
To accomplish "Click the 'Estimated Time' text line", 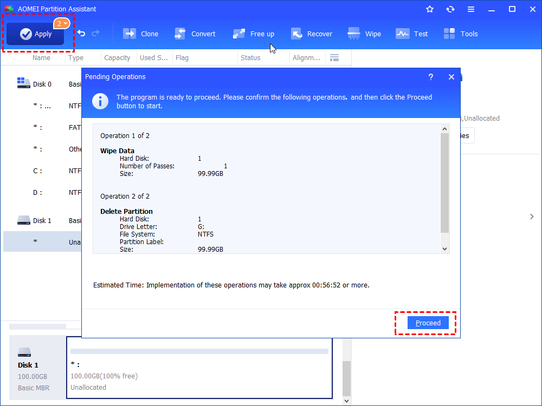I will point(231,285).
